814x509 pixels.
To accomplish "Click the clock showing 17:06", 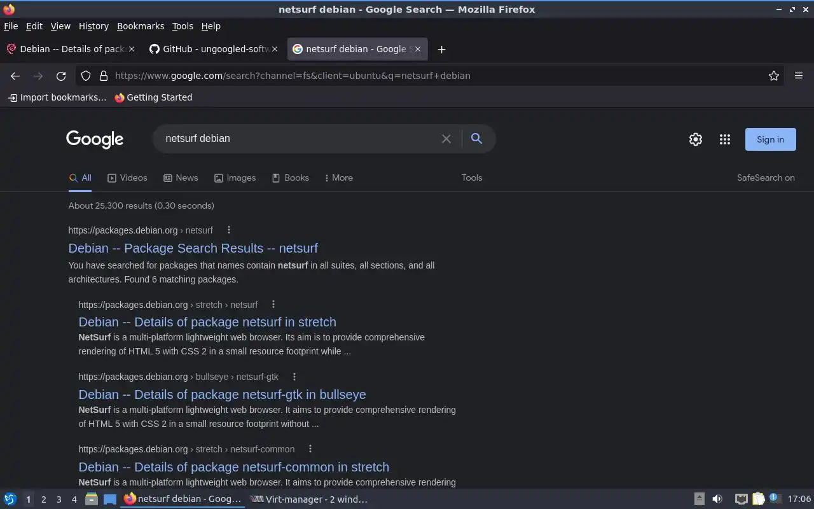I will pos(799,499).
